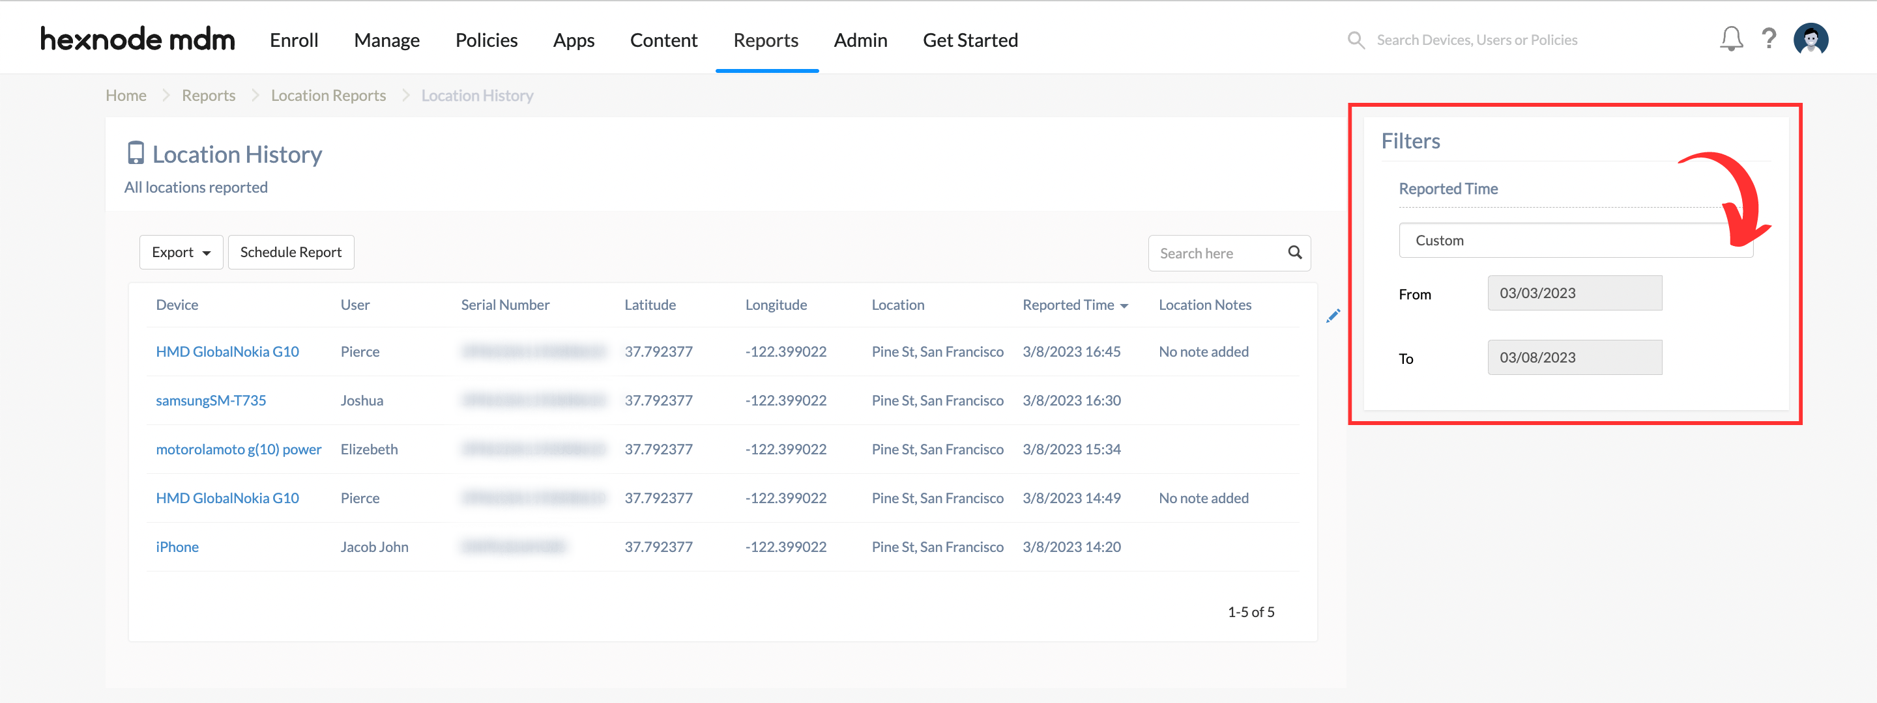Click the hexnode mdm logo

(138, 39)
